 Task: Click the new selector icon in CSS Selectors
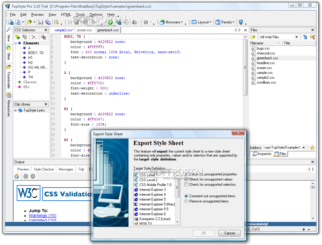point(18,37)
